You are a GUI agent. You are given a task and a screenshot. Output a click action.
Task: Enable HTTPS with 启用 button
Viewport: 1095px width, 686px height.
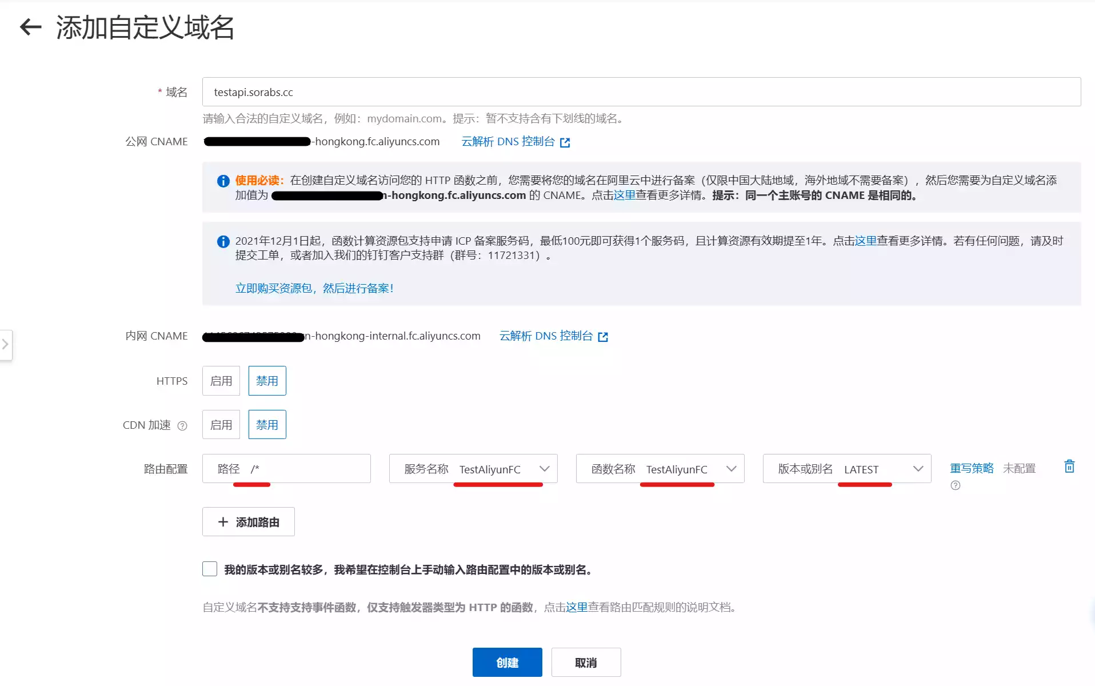(221, 381)
